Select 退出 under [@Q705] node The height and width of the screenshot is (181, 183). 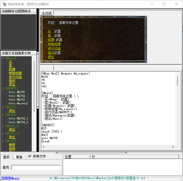(x=12, y=111)
